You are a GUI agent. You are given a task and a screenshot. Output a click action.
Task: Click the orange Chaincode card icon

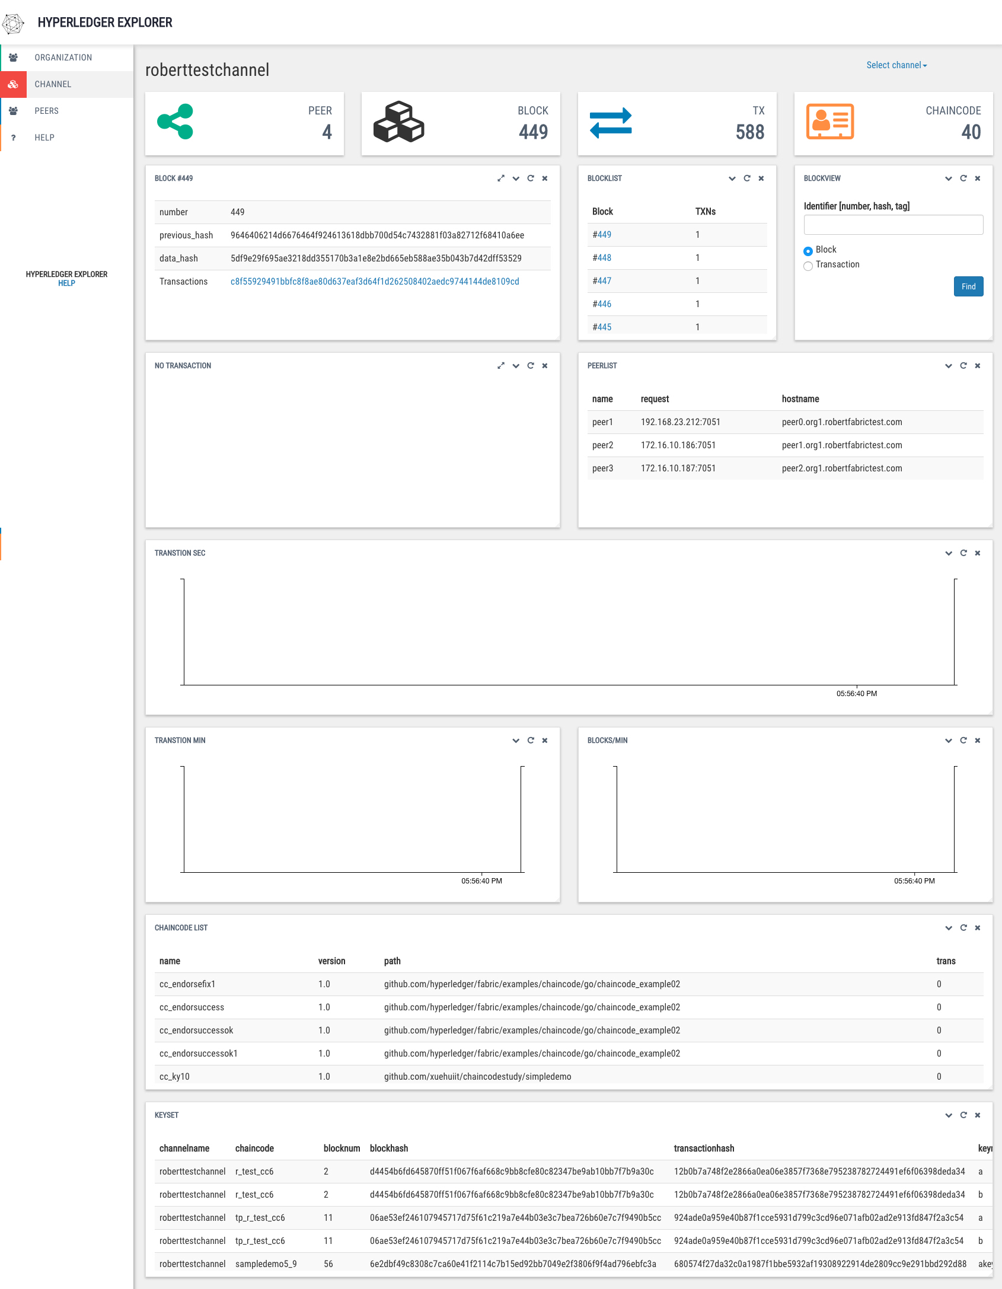click(x=830, y=122)
